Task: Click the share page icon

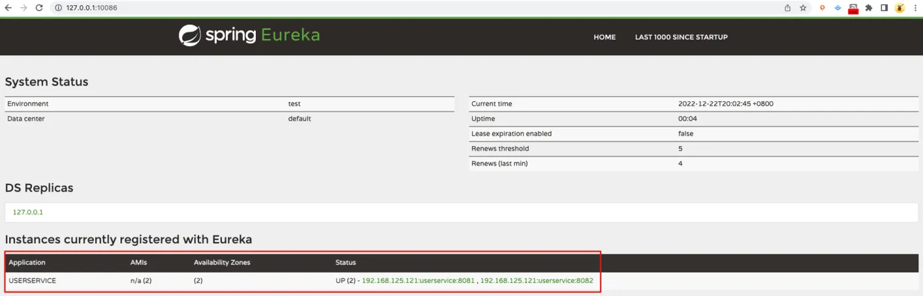Action: click(x=787, y=8)
